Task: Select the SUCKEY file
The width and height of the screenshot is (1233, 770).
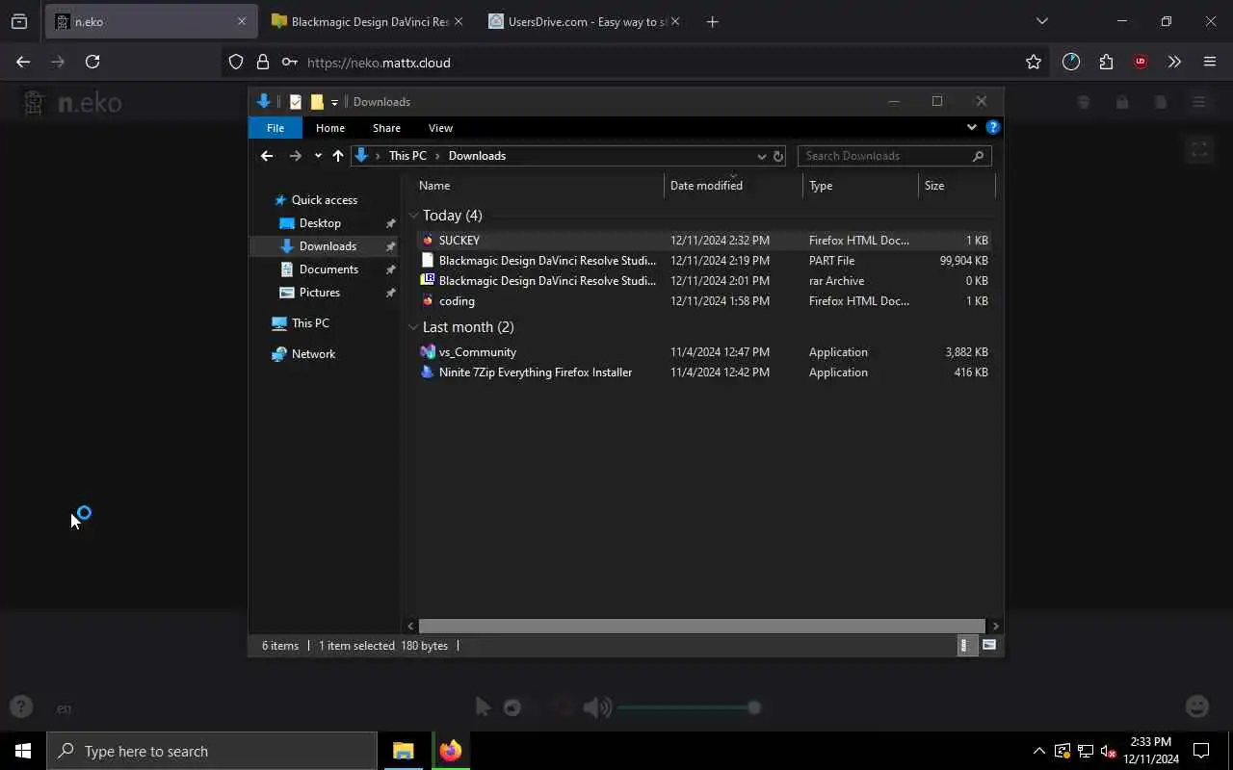Action: tap(704, 241)
